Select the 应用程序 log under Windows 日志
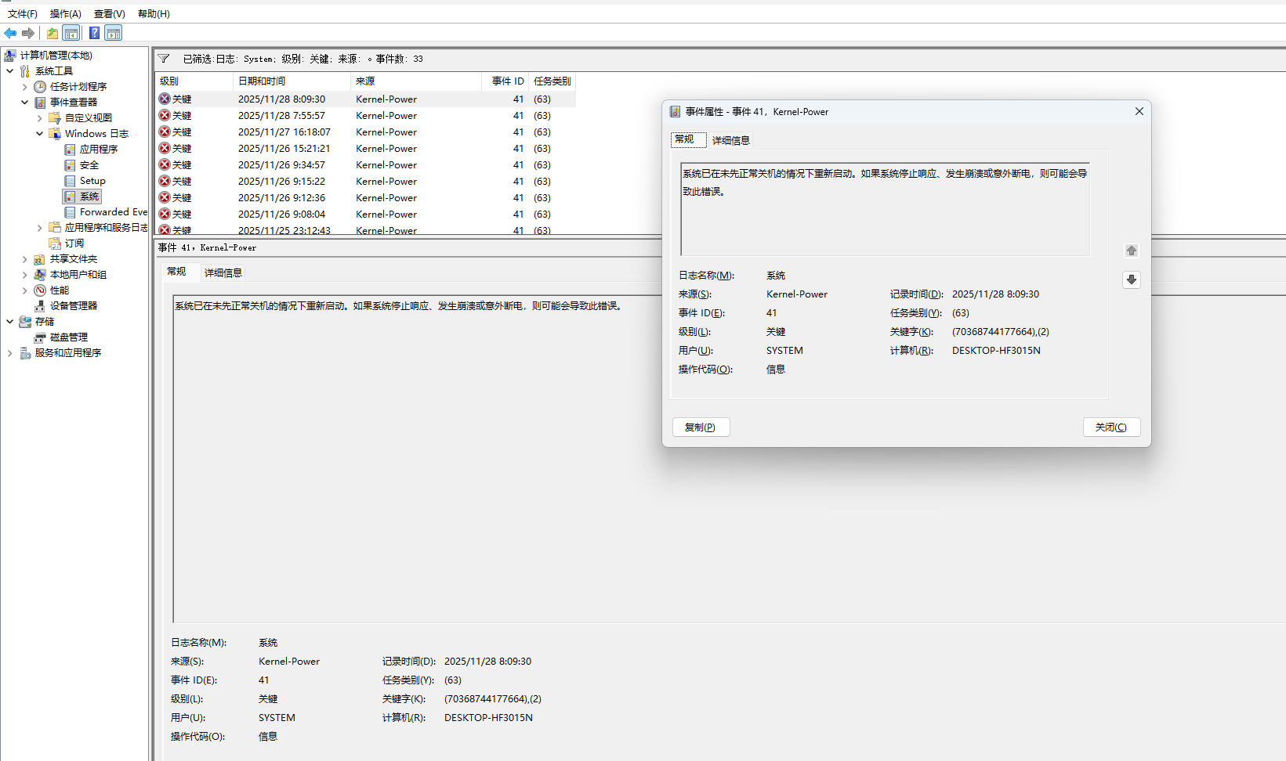 (x=99, y=150)
